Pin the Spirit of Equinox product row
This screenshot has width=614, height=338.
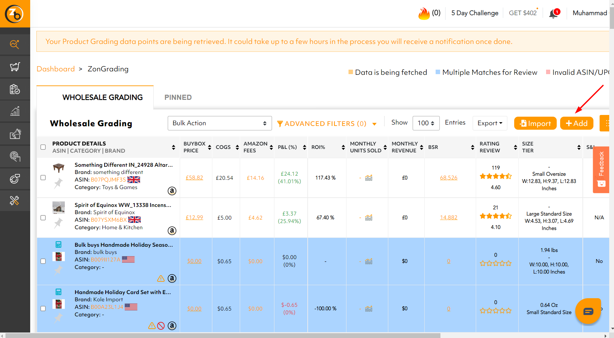[58, 223]
